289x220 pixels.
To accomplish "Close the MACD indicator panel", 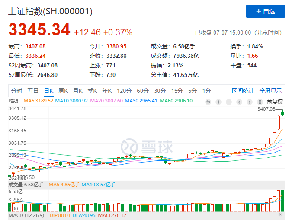I will tap(280, 214).
